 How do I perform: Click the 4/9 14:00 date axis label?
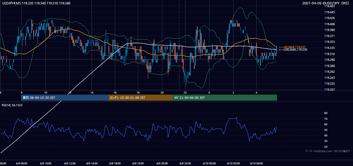point(92,164)
